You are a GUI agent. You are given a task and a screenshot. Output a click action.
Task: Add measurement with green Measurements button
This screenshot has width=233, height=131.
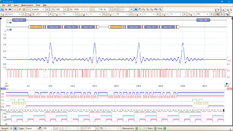click(x=136, y=128)
